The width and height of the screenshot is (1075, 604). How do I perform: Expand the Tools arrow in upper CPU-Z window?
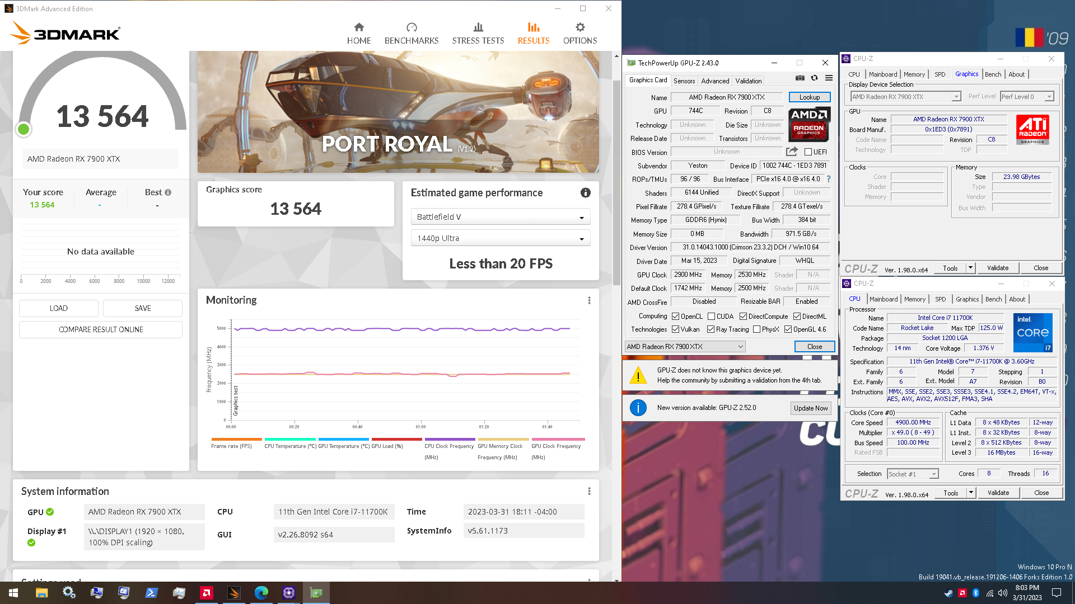[x=970, y=268]
